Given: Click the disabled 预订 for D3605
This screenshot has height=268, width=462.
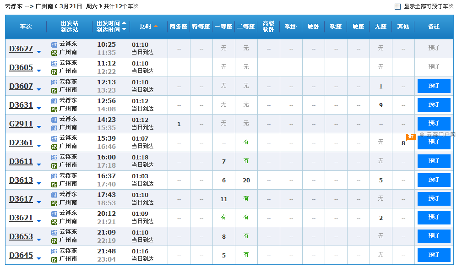Looking at the screenshot, I should pos(434,67).
